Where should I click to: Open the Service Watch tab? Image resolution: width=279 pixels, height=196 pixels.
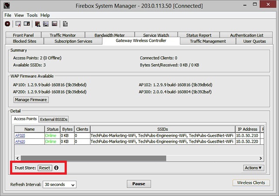pos(156,35)
